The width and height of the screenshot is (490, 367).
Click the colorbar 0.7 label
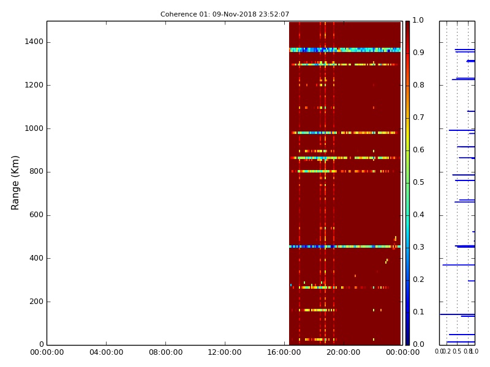(x=418, y=117)
